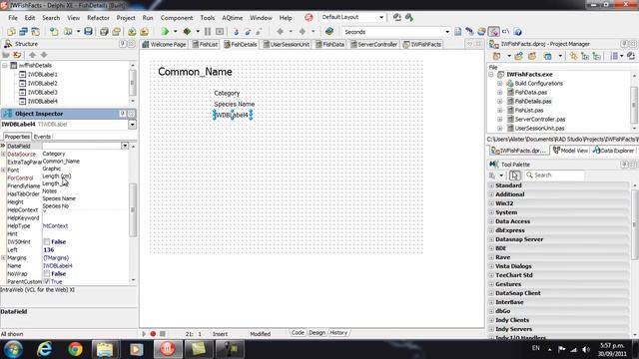Open the Data Explorer tab
Screen dimensions: 639x359
[x=613, y=151]
